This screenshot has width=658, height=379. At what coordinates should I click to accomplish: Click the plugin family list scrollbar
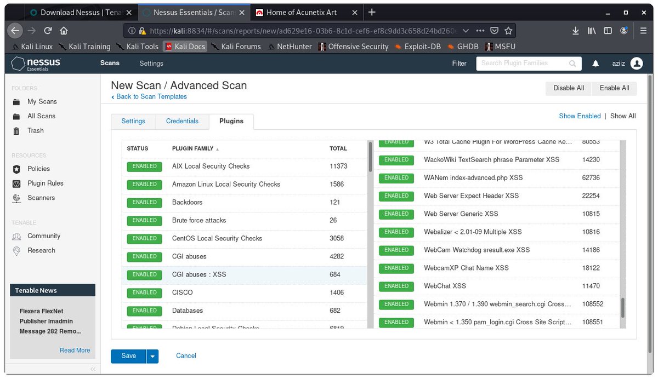[371, 156]
